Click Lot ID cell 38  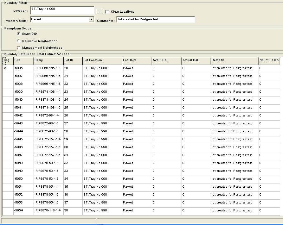coord(73,211)
